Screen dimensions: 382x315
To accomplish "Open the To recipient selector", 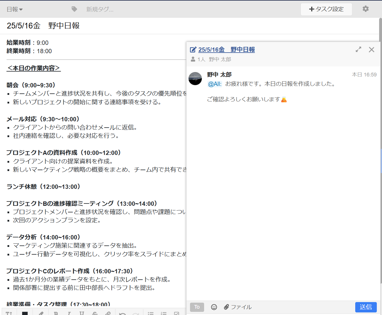I will [197, 307].
